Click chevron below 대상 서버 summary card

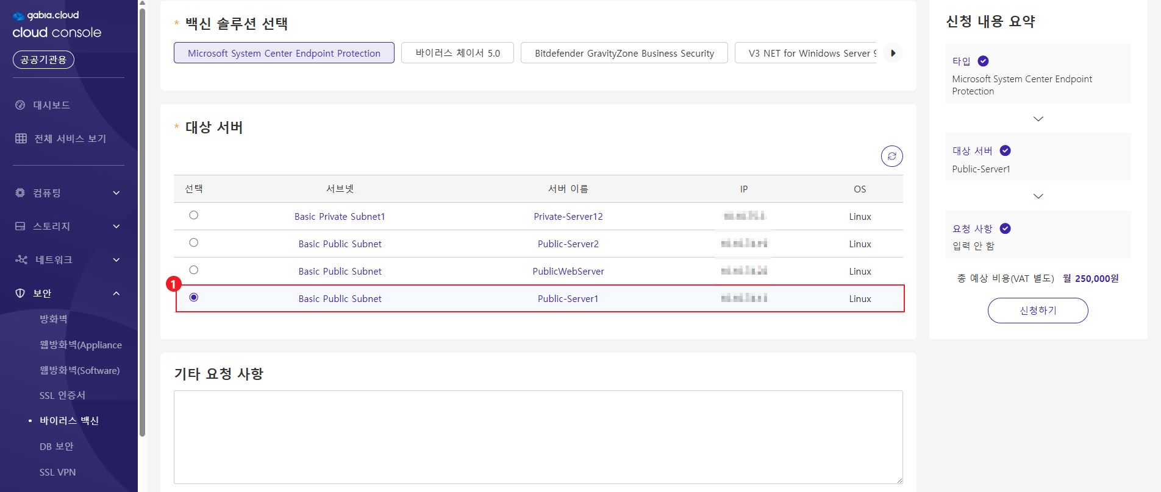point(1038,196)
